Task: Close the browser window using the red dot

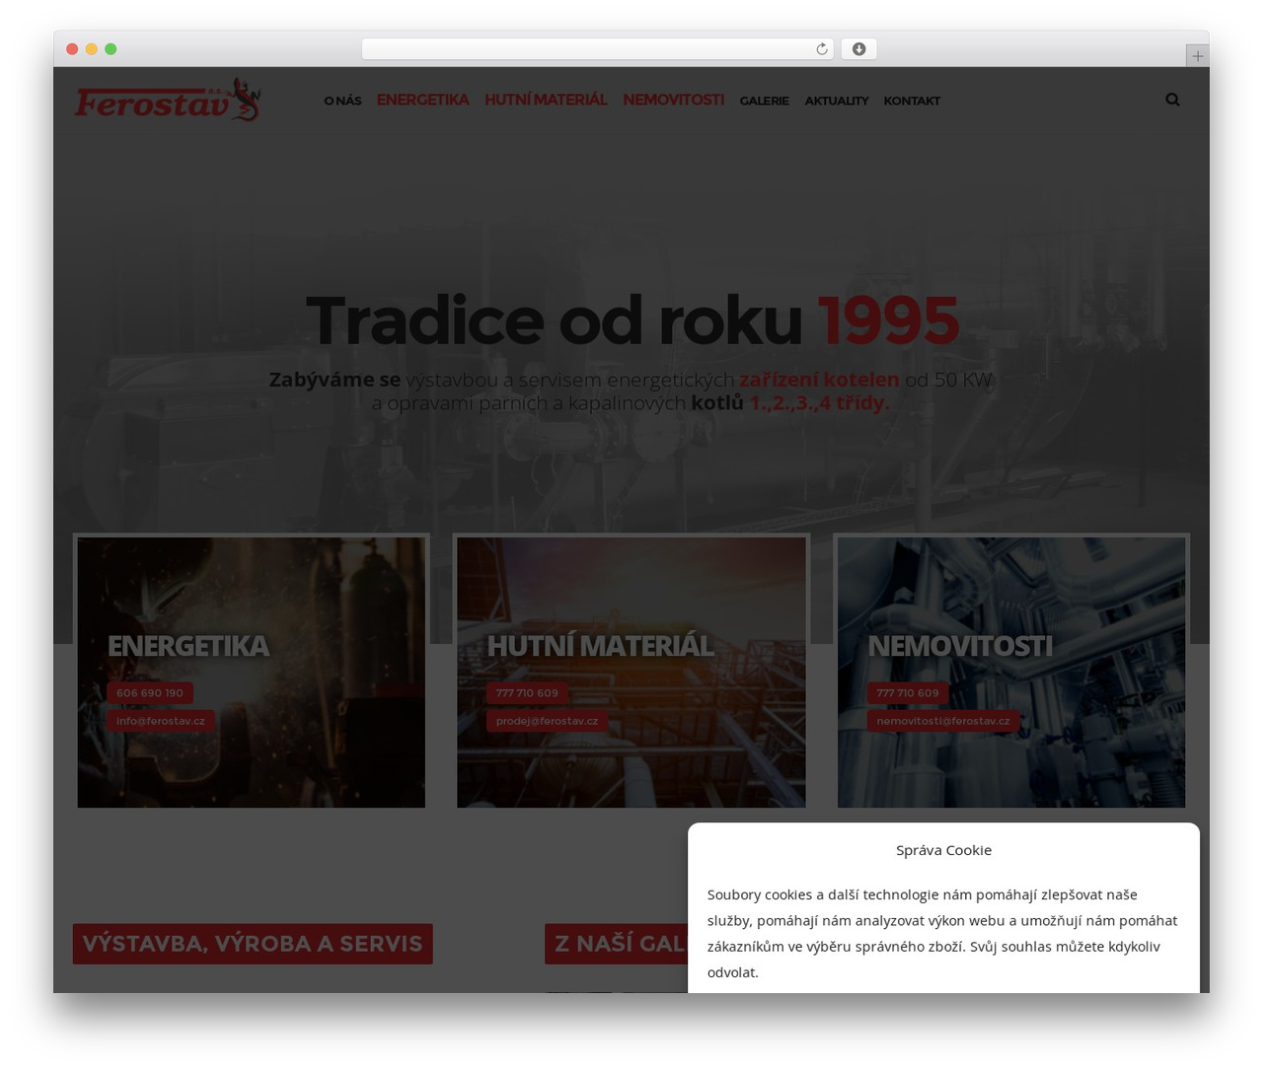Action: click(72, 49)
